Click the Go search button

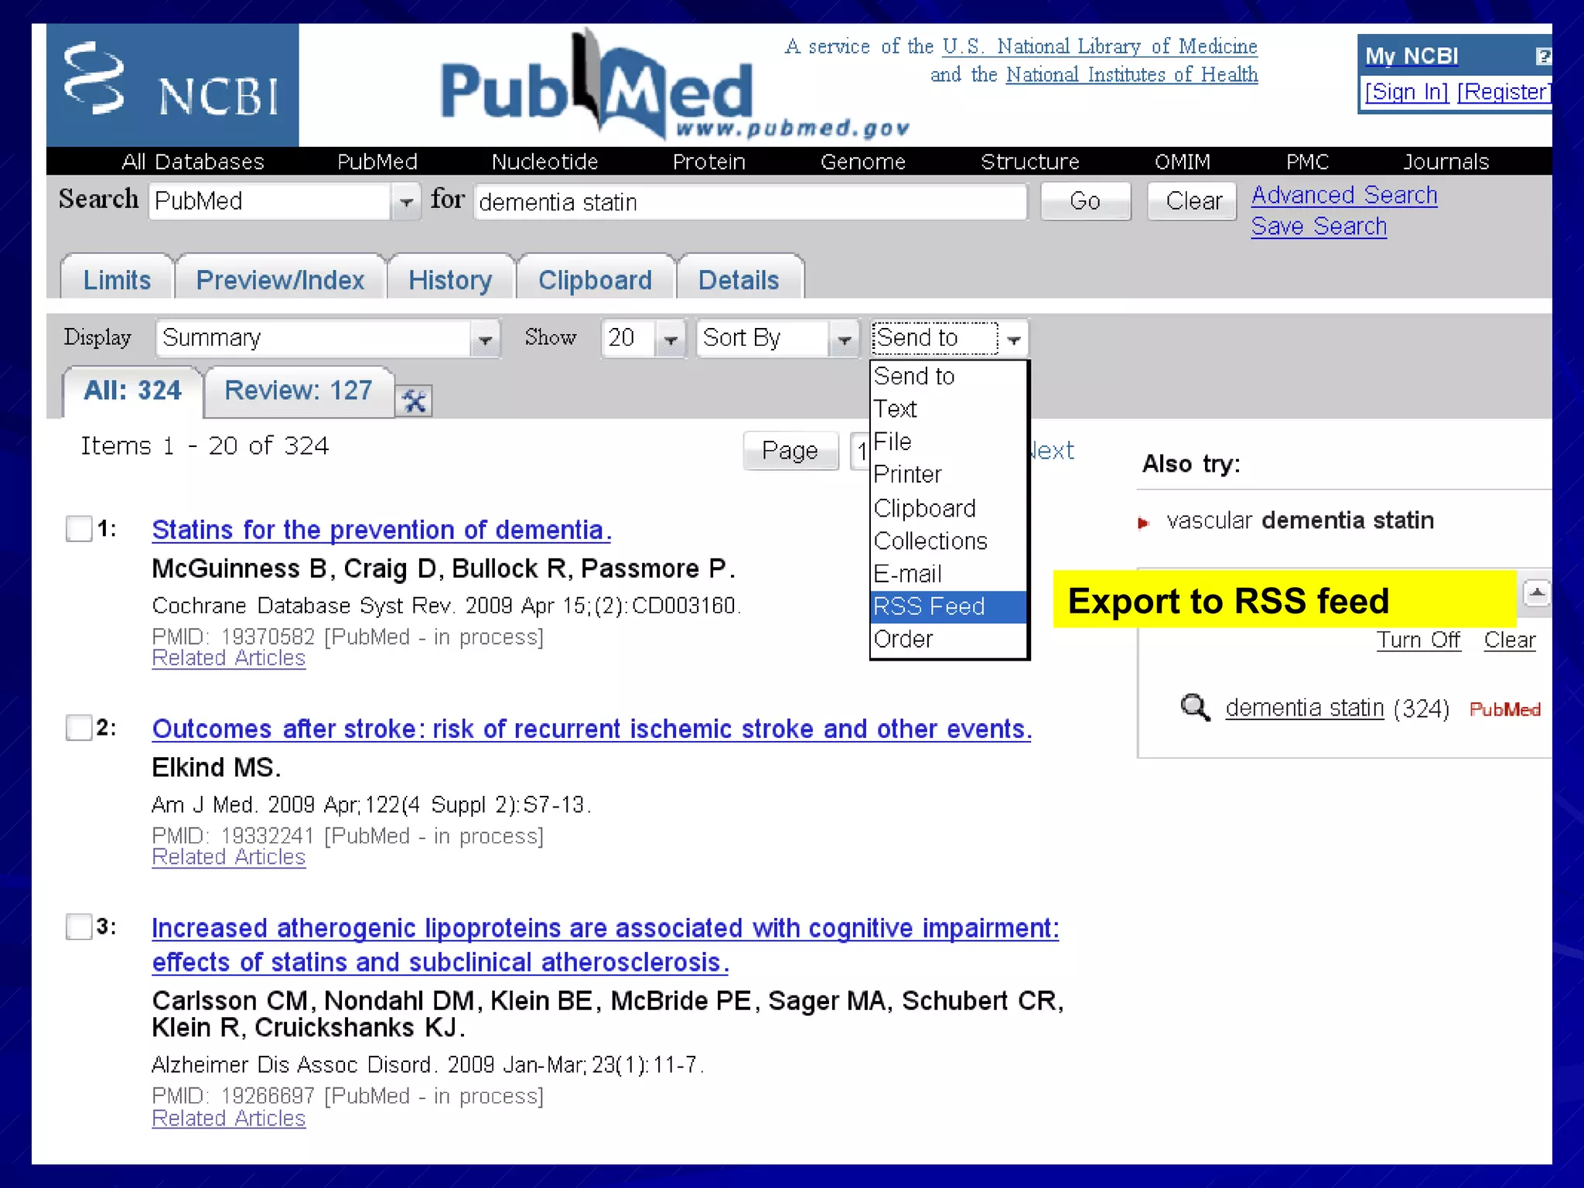coord(1085,201)
